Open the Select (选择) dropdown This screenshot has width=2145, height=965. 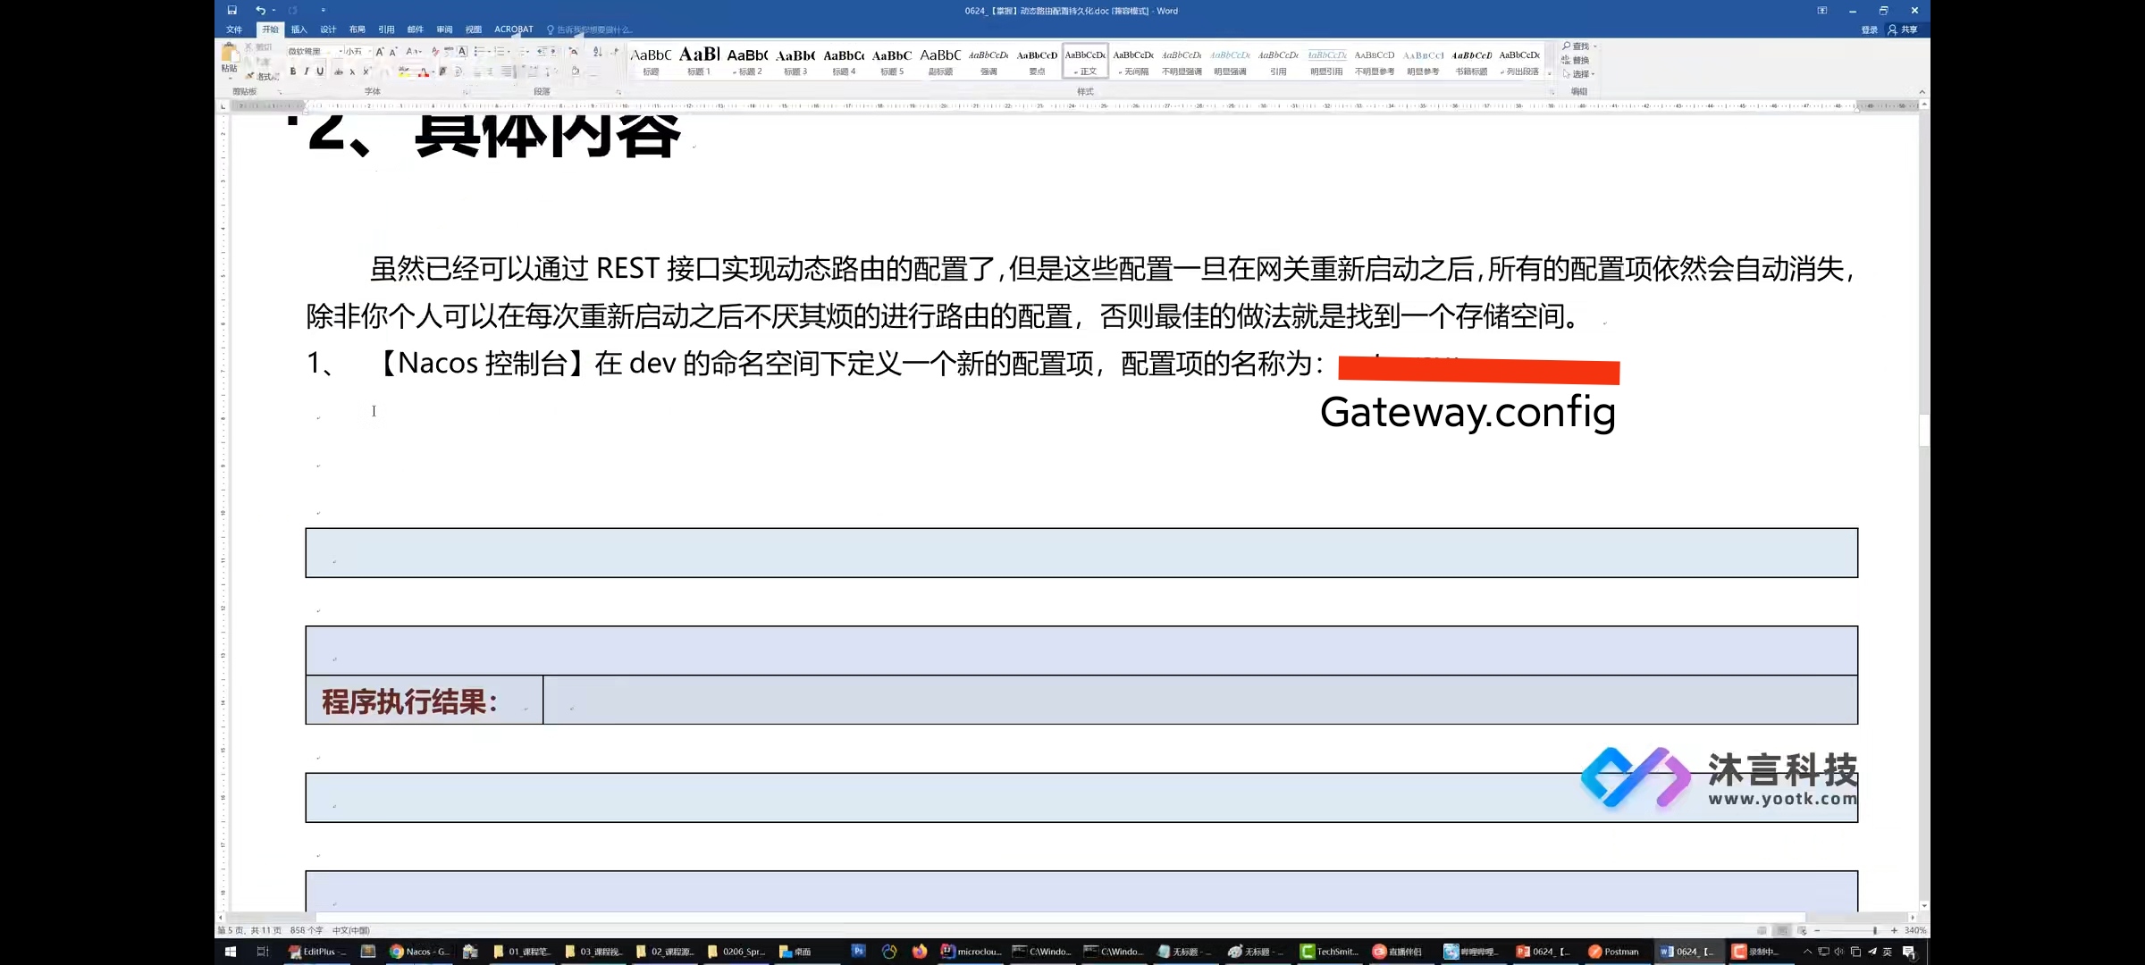pyautogui.click(x=1580, y=74)
